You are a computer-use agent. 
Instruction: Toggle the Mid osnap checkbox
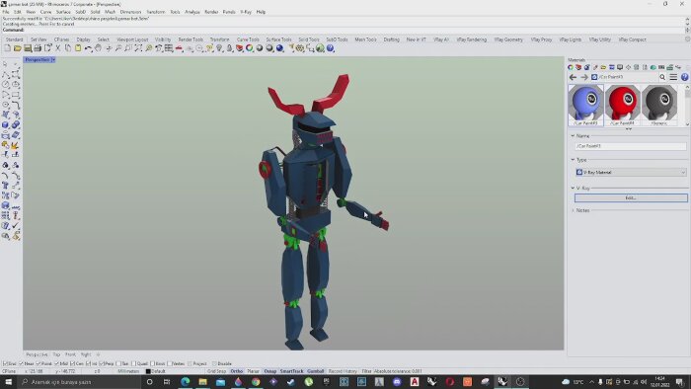pyautogui.click(x=56, y=363)
